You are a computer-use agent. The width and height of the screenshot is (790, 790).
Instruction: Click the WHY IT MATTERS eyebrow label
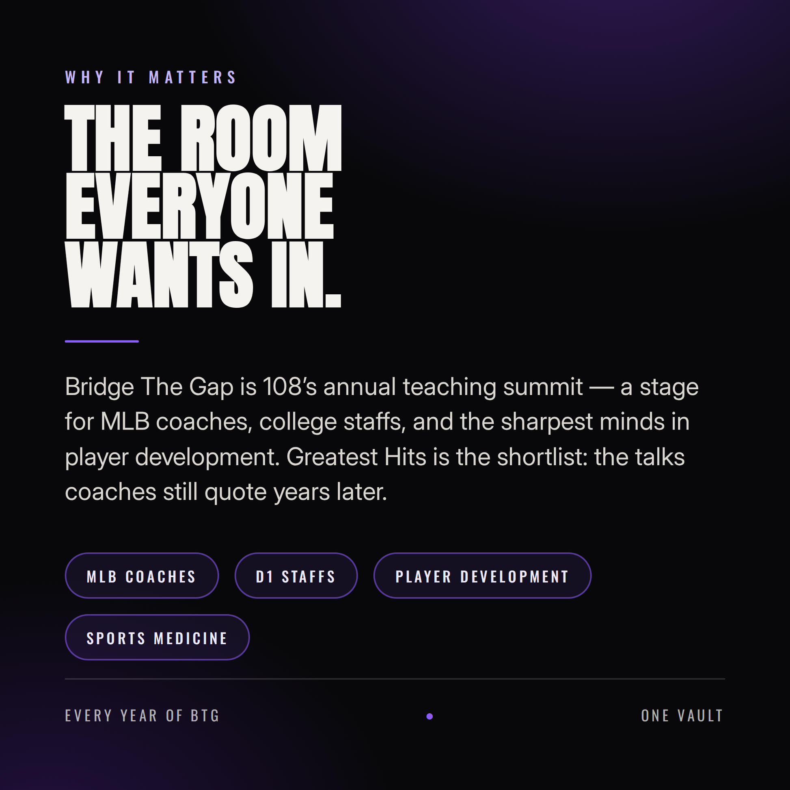[x=151, y=77]
